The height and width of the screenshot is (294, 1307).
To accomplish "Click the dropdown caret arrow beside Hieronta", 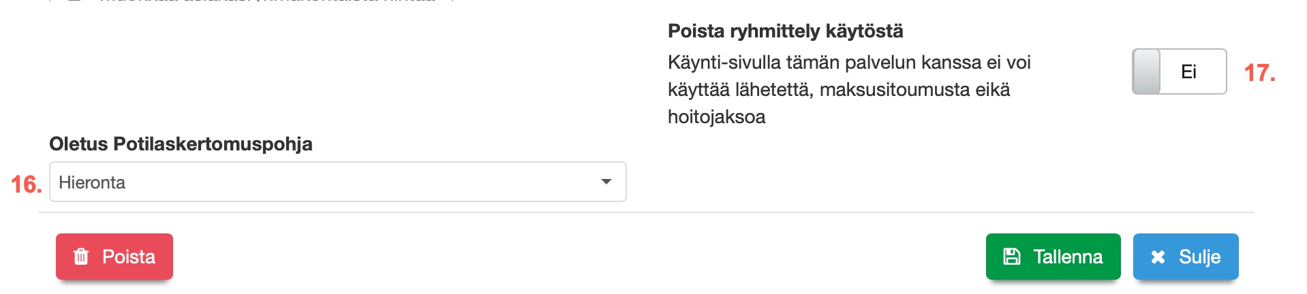I will (x=606, y=182).
